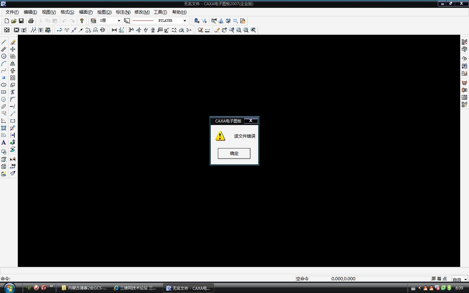Select the Mirror tool

[13, 64]
